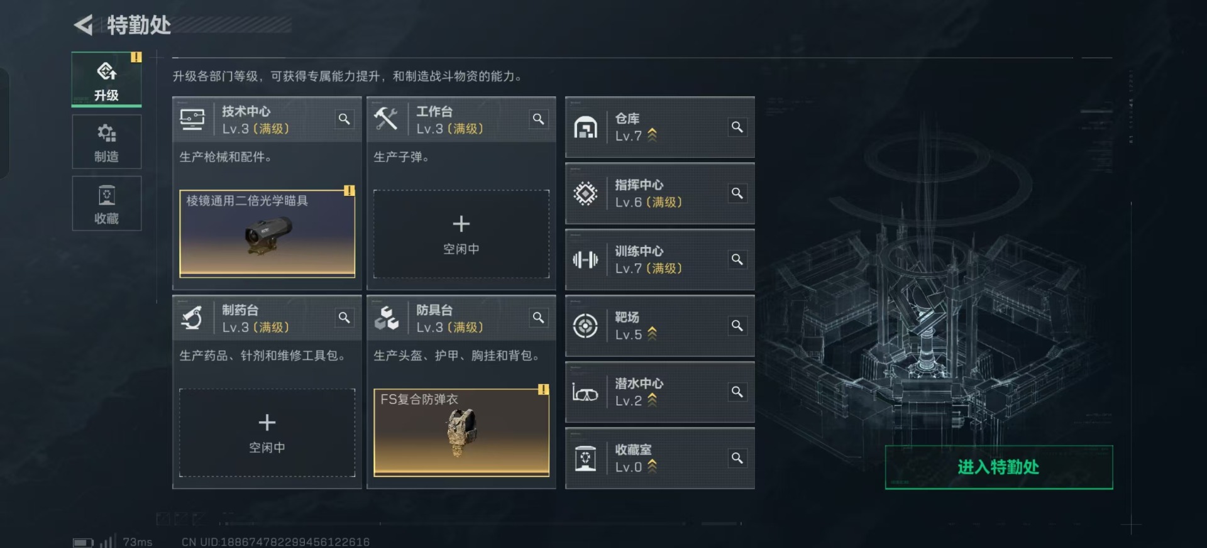Add production in 工作台 空闲中 slot
The width and height of the screenshot is (1207, 548).
(x=461, y=234)
